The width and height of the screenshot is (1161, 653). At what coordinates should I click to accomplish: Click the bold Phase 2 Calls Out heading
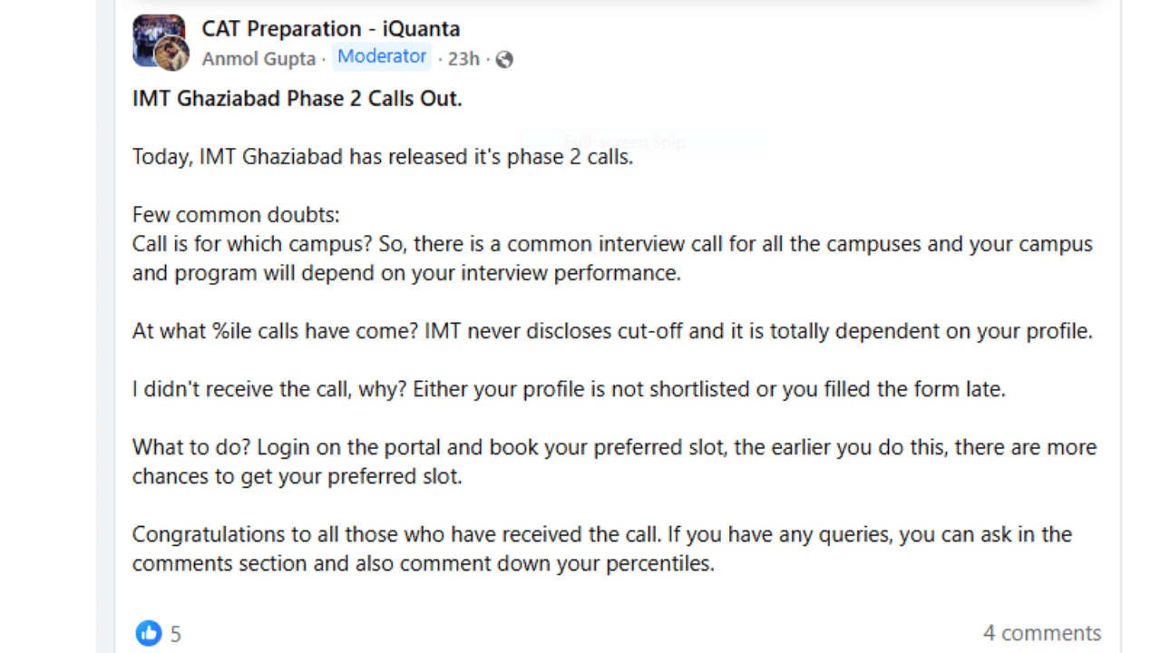coord(298,99)
